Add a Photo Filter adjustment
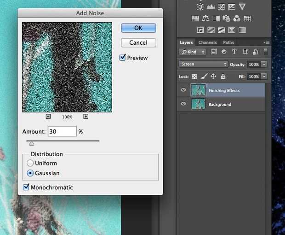 (227, 18)
